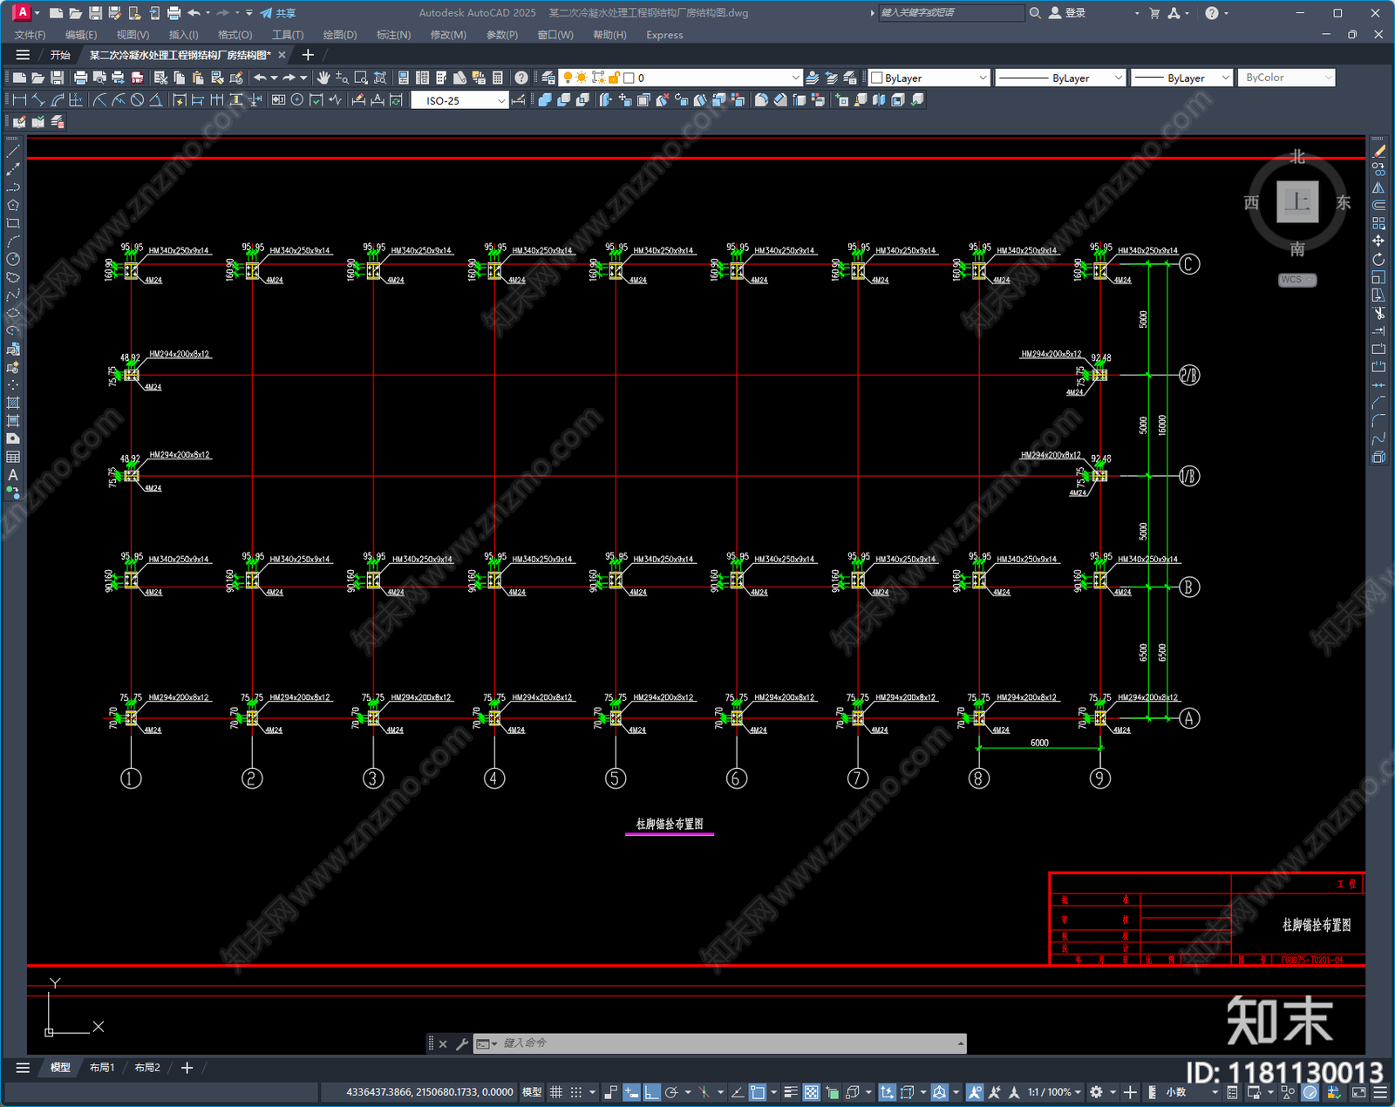Select the Pan hand tool
1395x1107 pixels.
(323, 78)
